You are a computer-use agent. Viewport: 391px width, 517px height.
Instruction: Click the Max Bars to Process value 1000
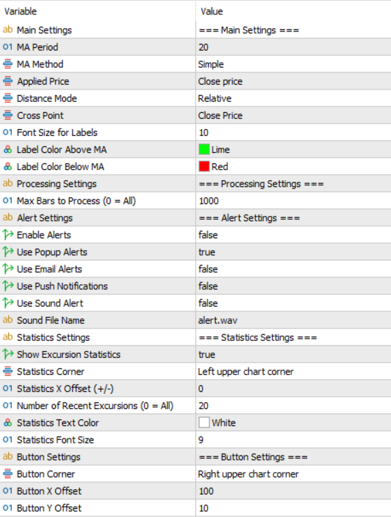click(209, 201)
